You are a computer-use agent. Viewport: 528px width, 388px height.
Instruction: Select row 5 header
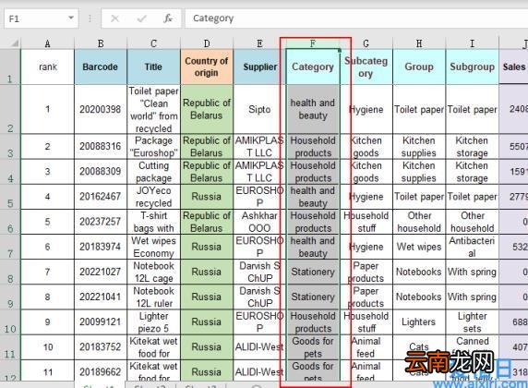(x=10, y=197)
